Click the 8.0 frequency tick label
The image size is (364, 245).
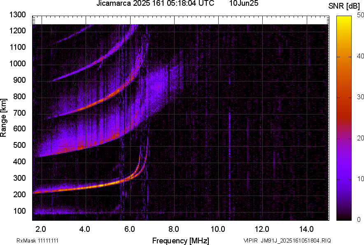[x=174, y=229]
